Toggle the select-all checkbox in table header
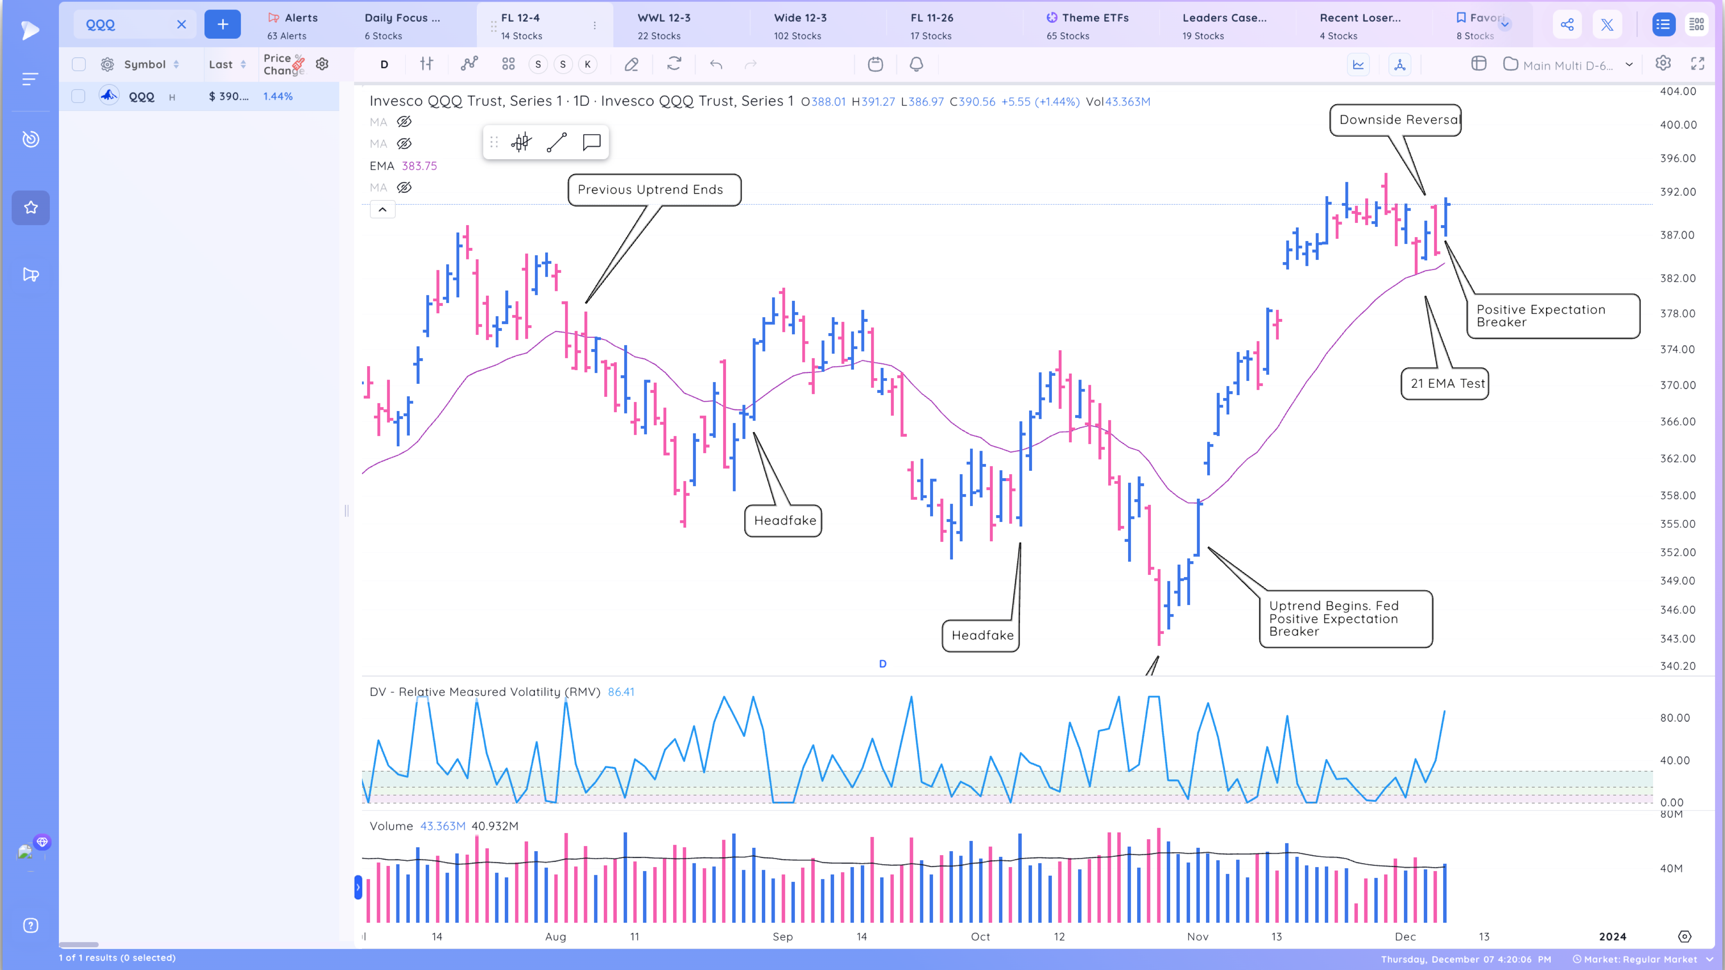The image size is (1725, 970). (78, 64)
